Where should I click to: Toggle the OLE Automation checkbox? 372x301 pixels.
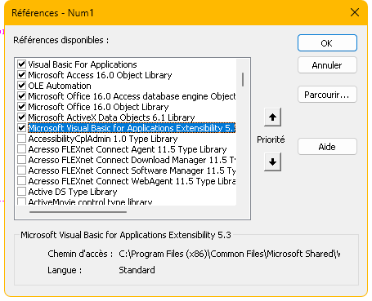click(x=21, y=86)
